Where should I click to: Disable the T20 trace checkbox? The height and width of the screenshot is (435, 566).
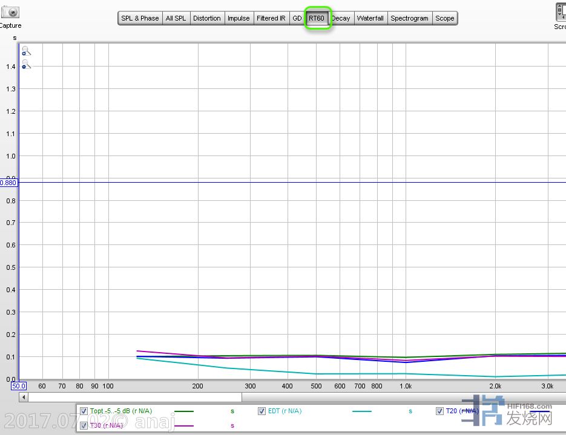point(440,411)
